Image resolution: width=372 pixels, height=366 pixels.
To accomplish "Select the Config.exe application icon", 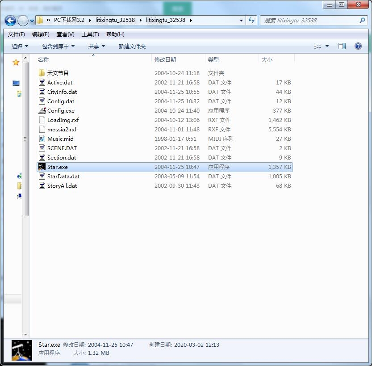I will (42, 110).
